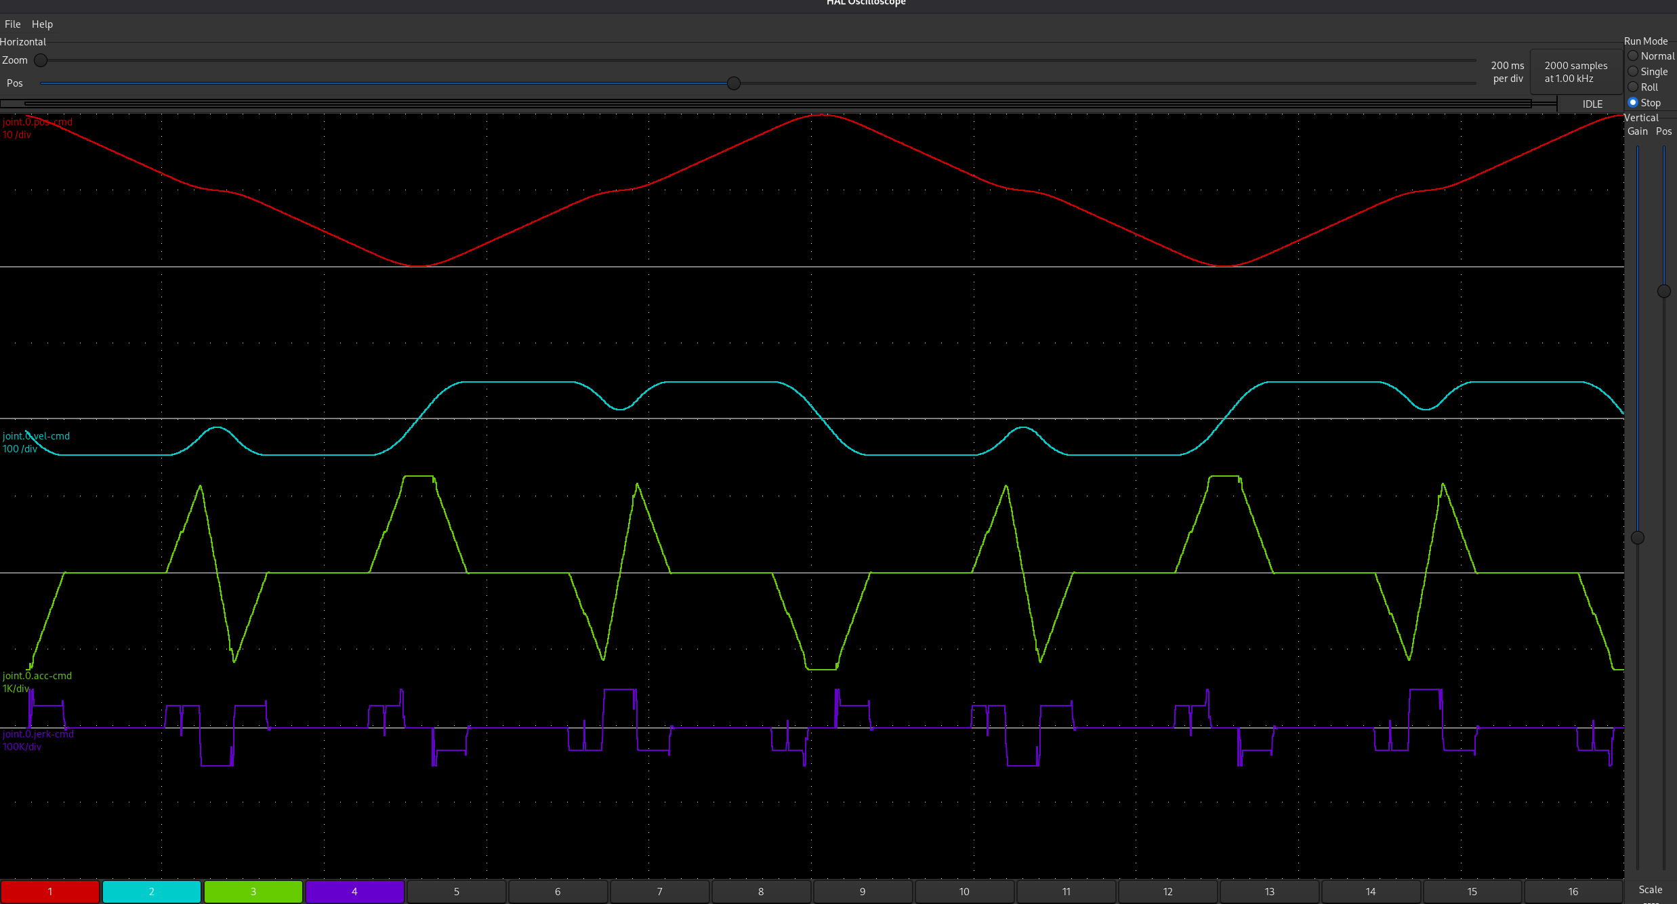Select Single run mode
Image resolution: width=1677 pixels, height=904 pixels.
tap(1634, 72)
